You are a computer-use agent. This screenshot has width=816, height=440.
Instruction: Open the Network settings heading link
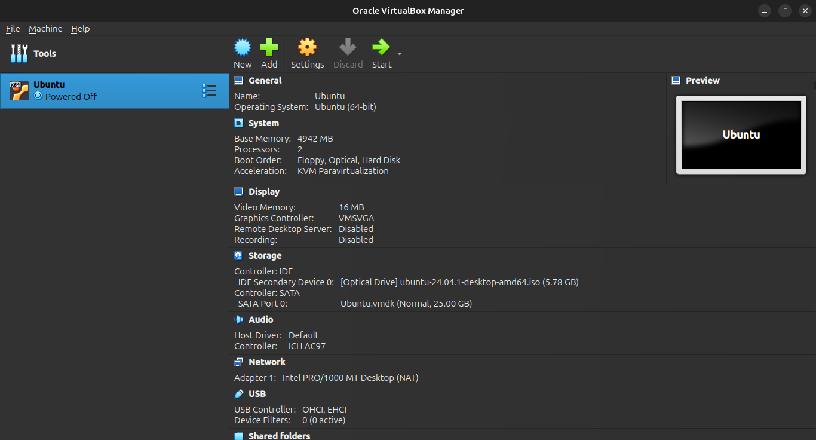267,362
